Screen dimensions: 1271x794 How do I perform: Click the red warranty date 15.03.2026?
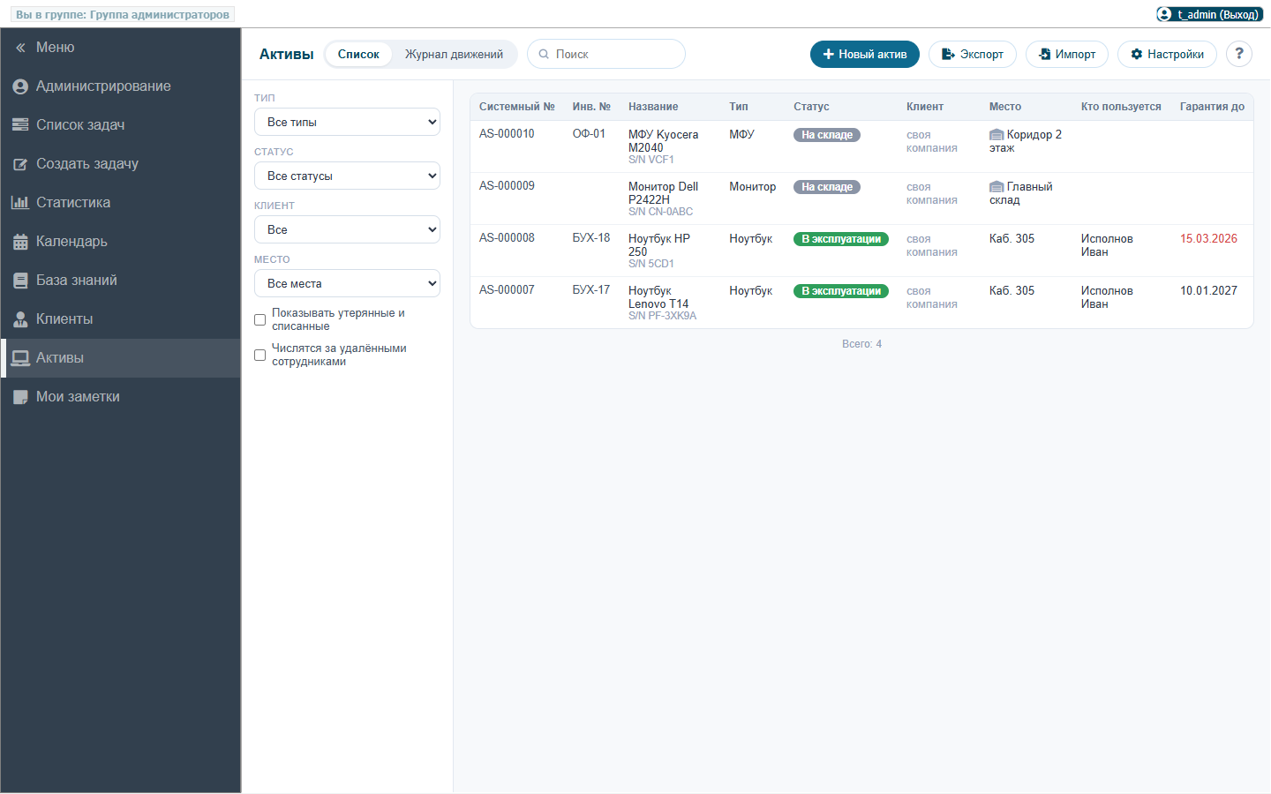(1208, 239)
